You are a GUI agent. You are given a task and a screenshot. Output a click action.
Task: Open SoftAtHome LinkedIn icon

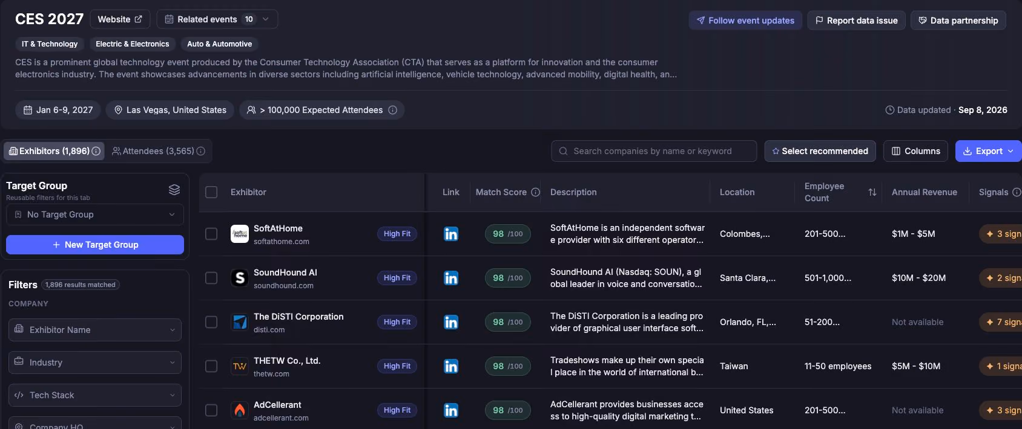(x=451, y=234)
